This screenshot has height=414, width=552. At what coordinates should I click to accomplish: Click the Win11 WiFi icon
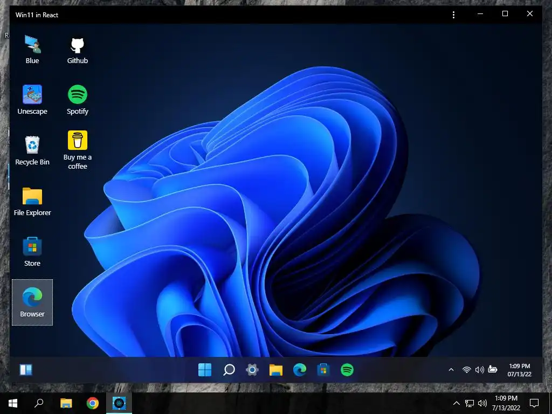466,370
